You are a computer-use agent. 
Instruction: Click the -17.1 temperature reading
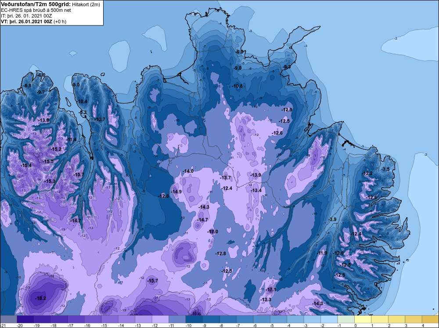click(271, 289)
